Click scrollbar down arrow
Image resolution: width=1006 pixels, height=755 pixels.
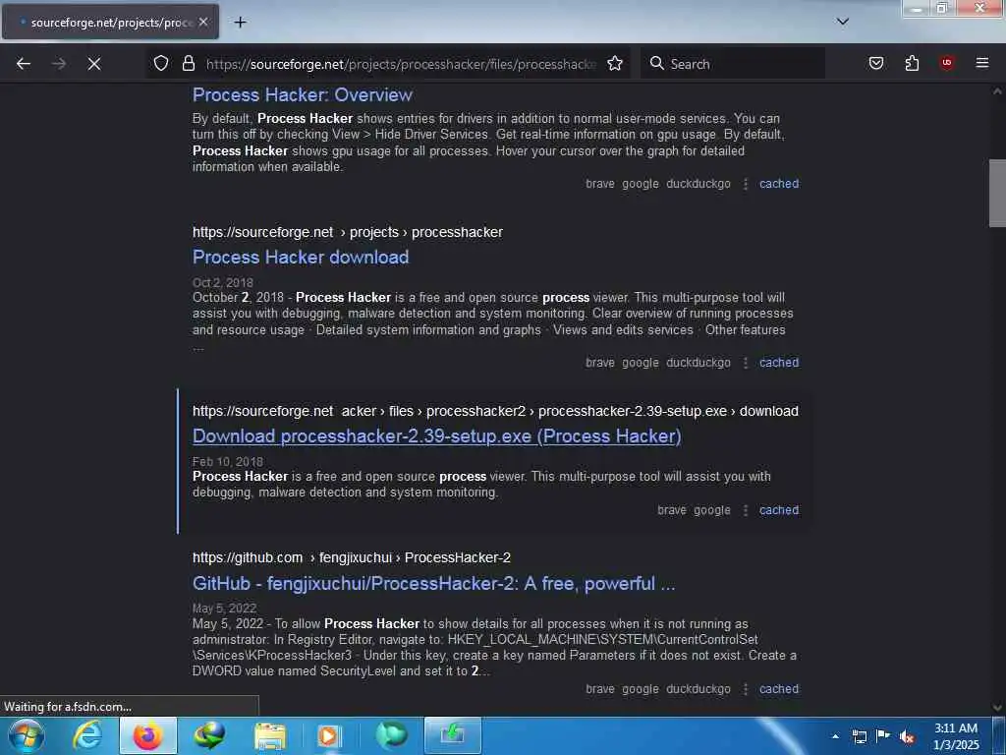(997, 708)
